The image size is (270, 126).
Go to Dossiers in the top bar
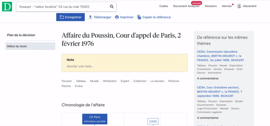(211, 6)
